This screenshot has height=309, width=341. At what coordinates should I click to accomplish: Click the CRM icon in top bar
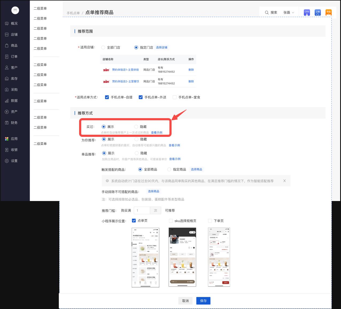point(307,12)
